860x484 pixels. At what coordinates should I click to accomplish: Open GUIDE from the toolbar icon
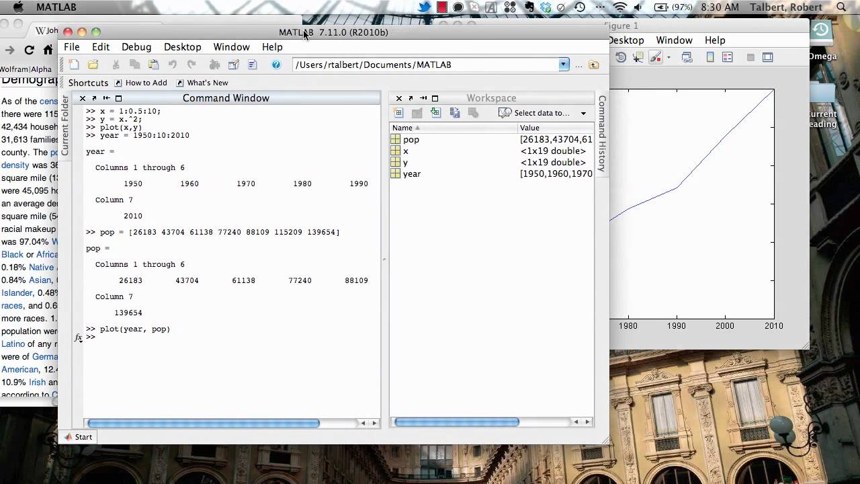point(233,65)
